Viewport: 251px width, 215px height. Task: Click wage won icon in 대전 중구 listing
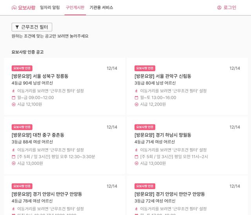pyautogui.click(x=13, y=164)
